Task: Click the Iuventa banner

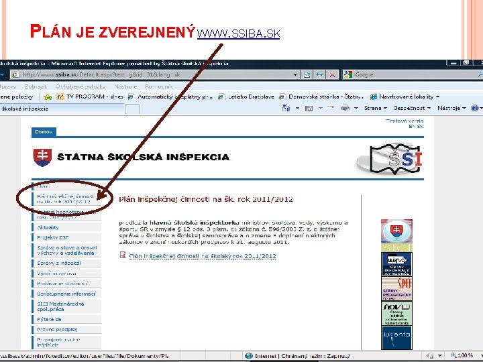Action: tap(396, 338)
